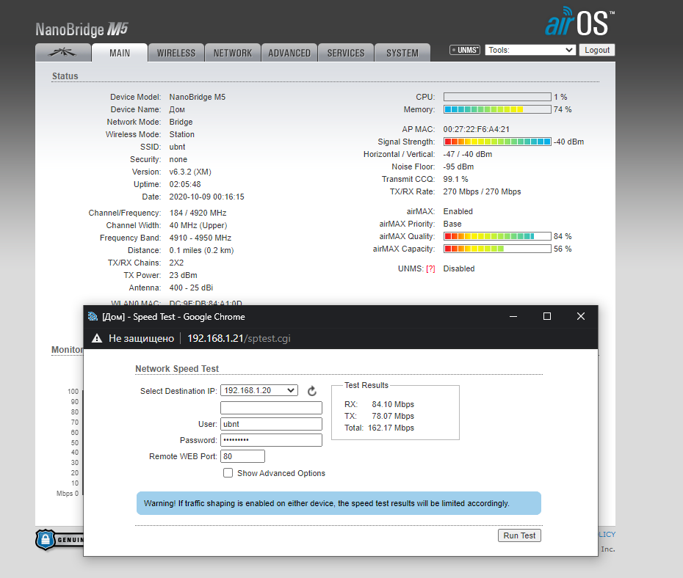Click the RX 84.10 Mbps result
This screenshot has height=578, width=683.
point(379,404)
